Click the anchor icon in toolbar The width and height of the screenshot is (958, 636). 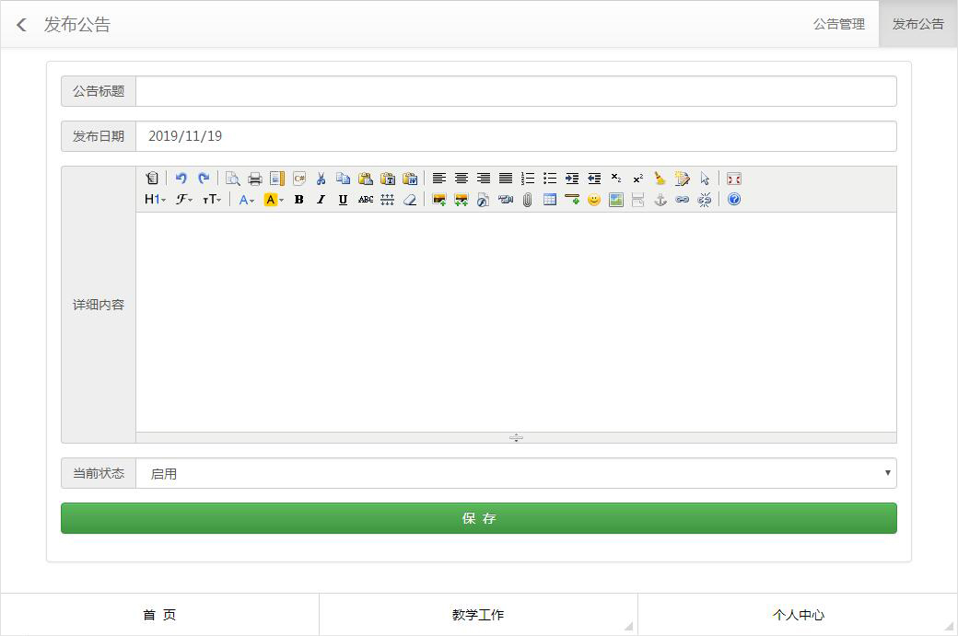click(660, 200)
